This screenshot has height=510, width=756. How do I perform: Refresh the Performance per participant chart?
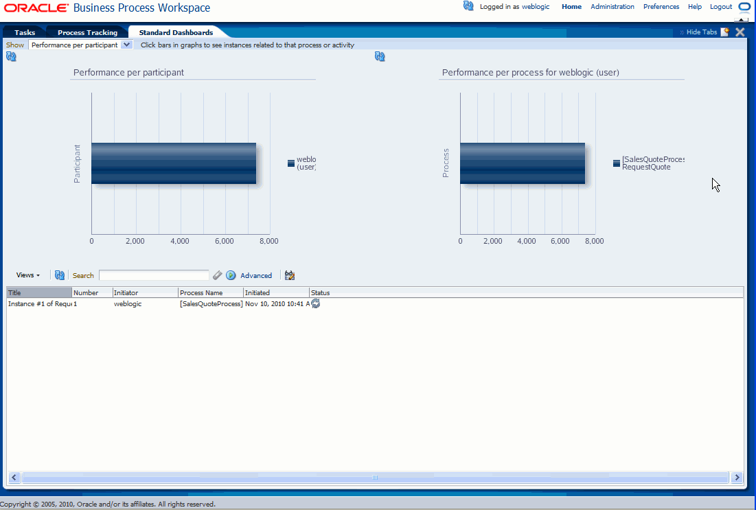coord(11,57)
